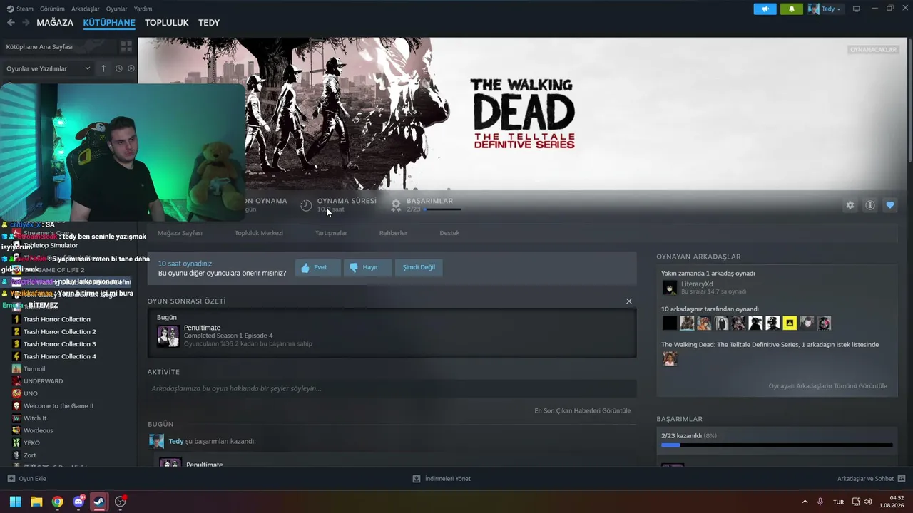Select Welcome to the Game II

(x=58, y=406)
